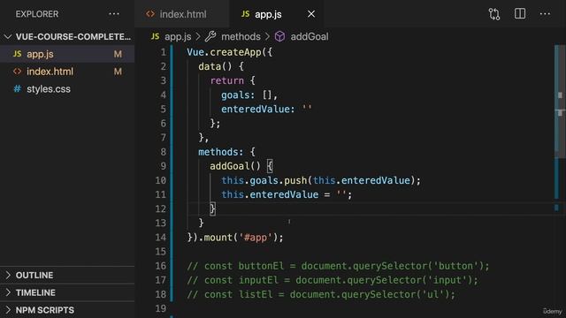Switch to the index.html tab
The width and height of the screenshot is (566, 318).
pos(182,14)
